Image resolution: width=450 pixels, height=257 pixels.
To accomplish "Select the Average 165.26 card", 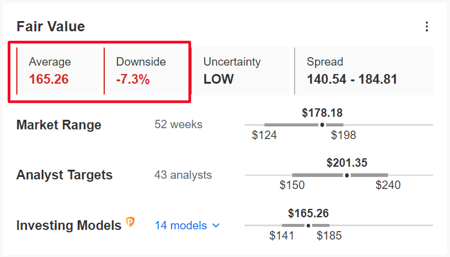I will (x=58, y=71).
